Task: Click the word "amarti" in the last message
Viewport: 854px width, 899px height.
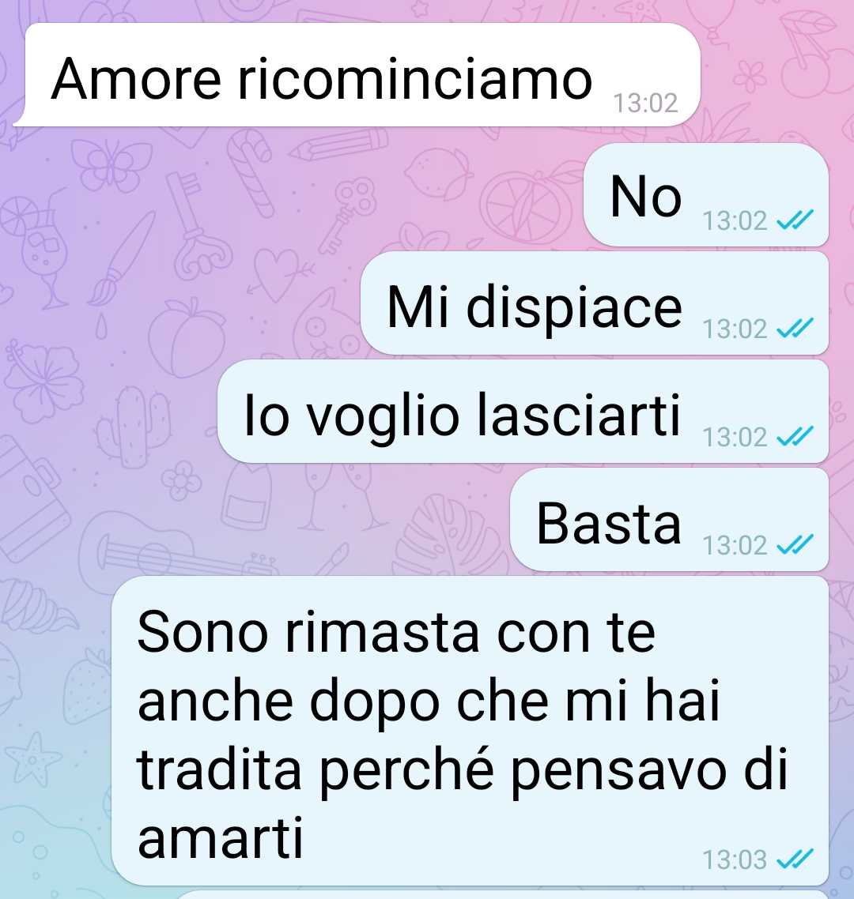Action: pyautogui.click(x=220, y=837)
